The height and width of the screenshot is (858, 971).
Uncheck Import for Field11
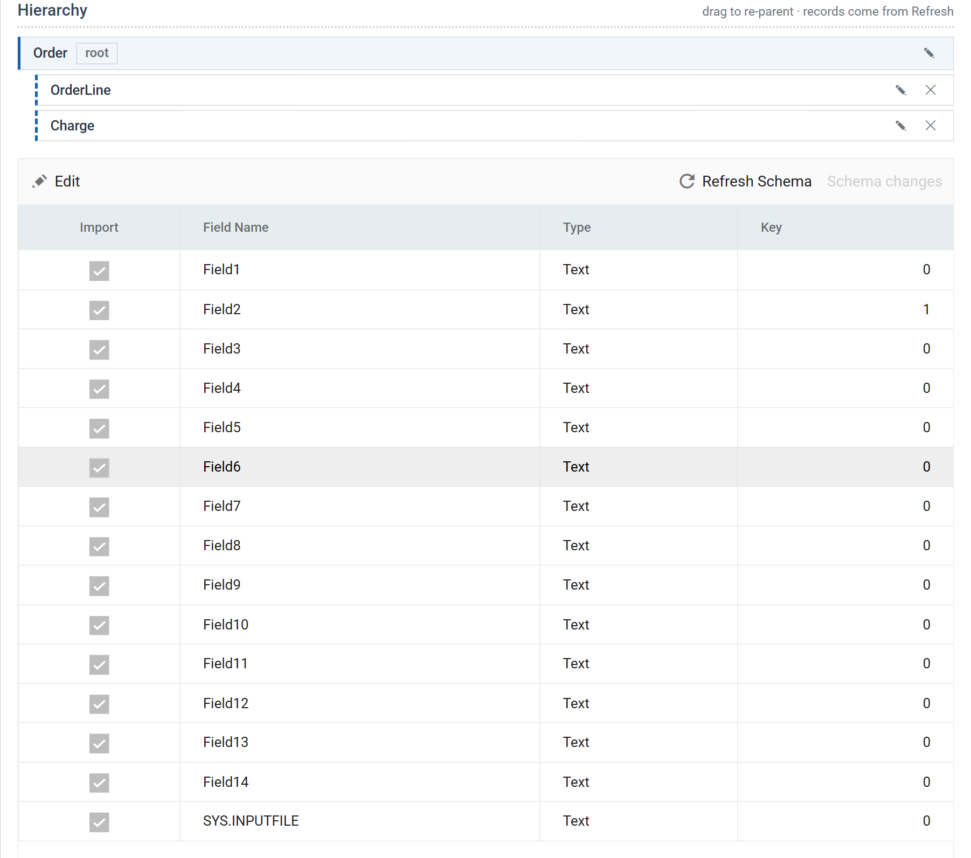[99, 665]
